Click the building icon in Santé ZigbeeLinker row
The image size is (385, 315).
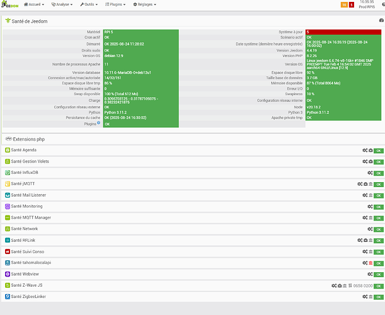[371, 297]
